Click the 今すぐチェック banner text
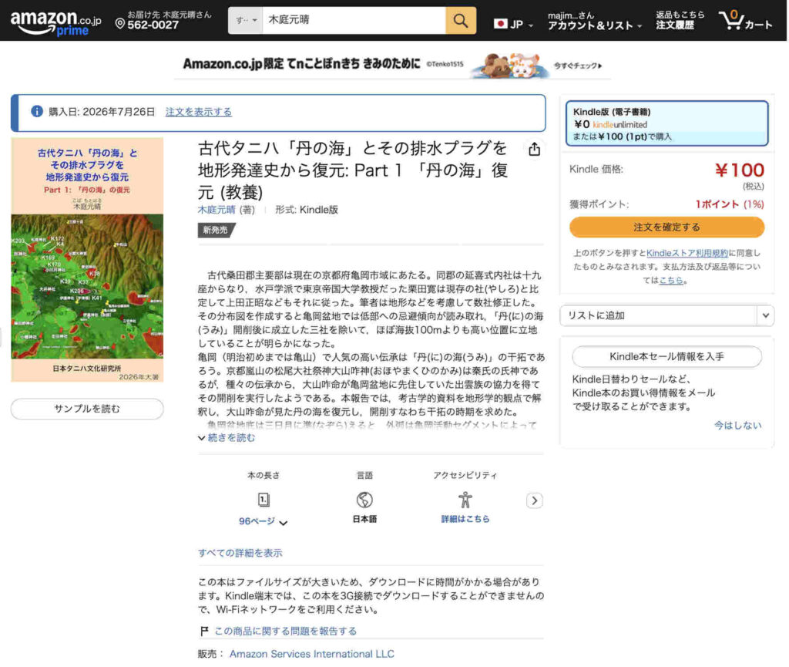This screenshot has width=789, height=667. pyautogui.click(x=578, y=66)
